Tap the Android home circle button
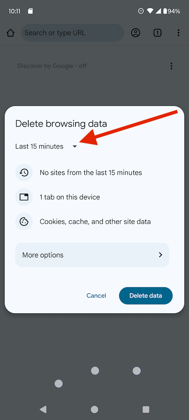Screen dimensions: 189x420 pyautogui.click(x=94, y=409)
